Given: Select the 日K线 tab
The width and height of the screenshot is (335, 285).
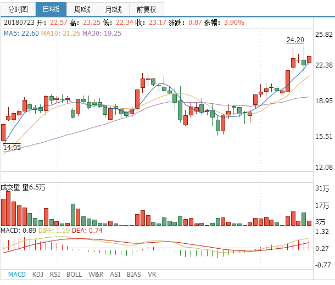Looking at the screenshot, I should coord(51,9).
